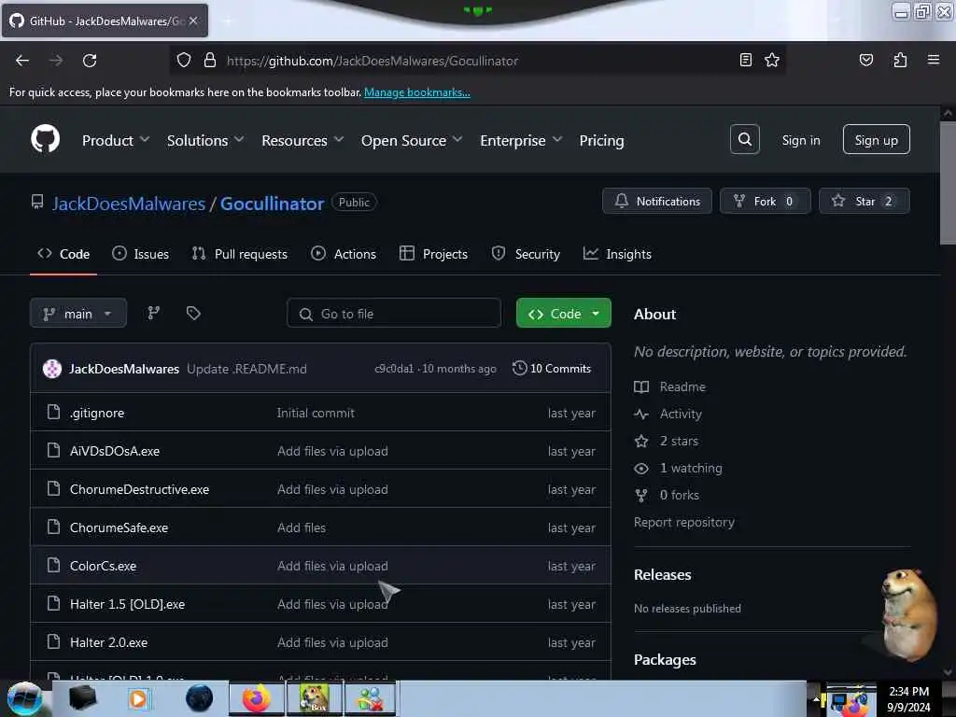Open the Insights tab

click(x=617, y=254)
